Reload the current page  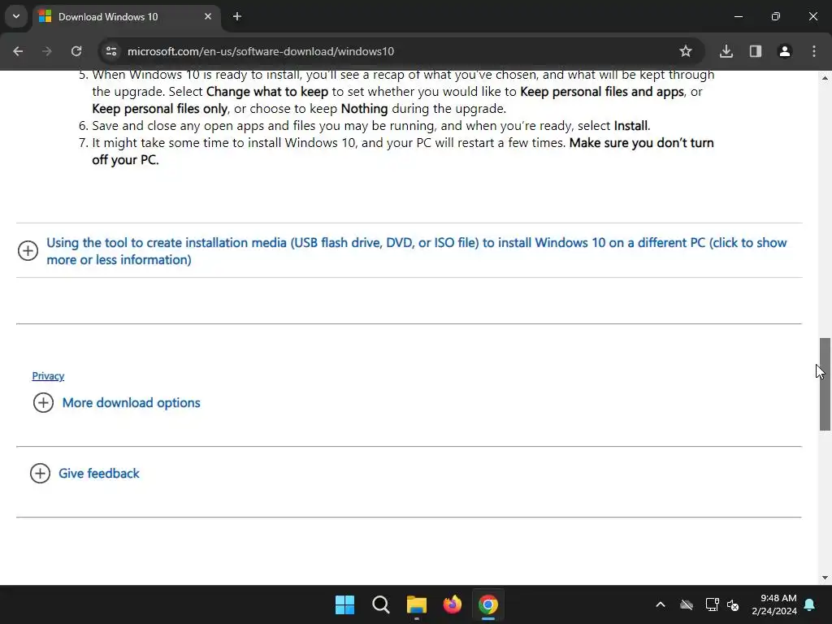(x=76, y=51)
